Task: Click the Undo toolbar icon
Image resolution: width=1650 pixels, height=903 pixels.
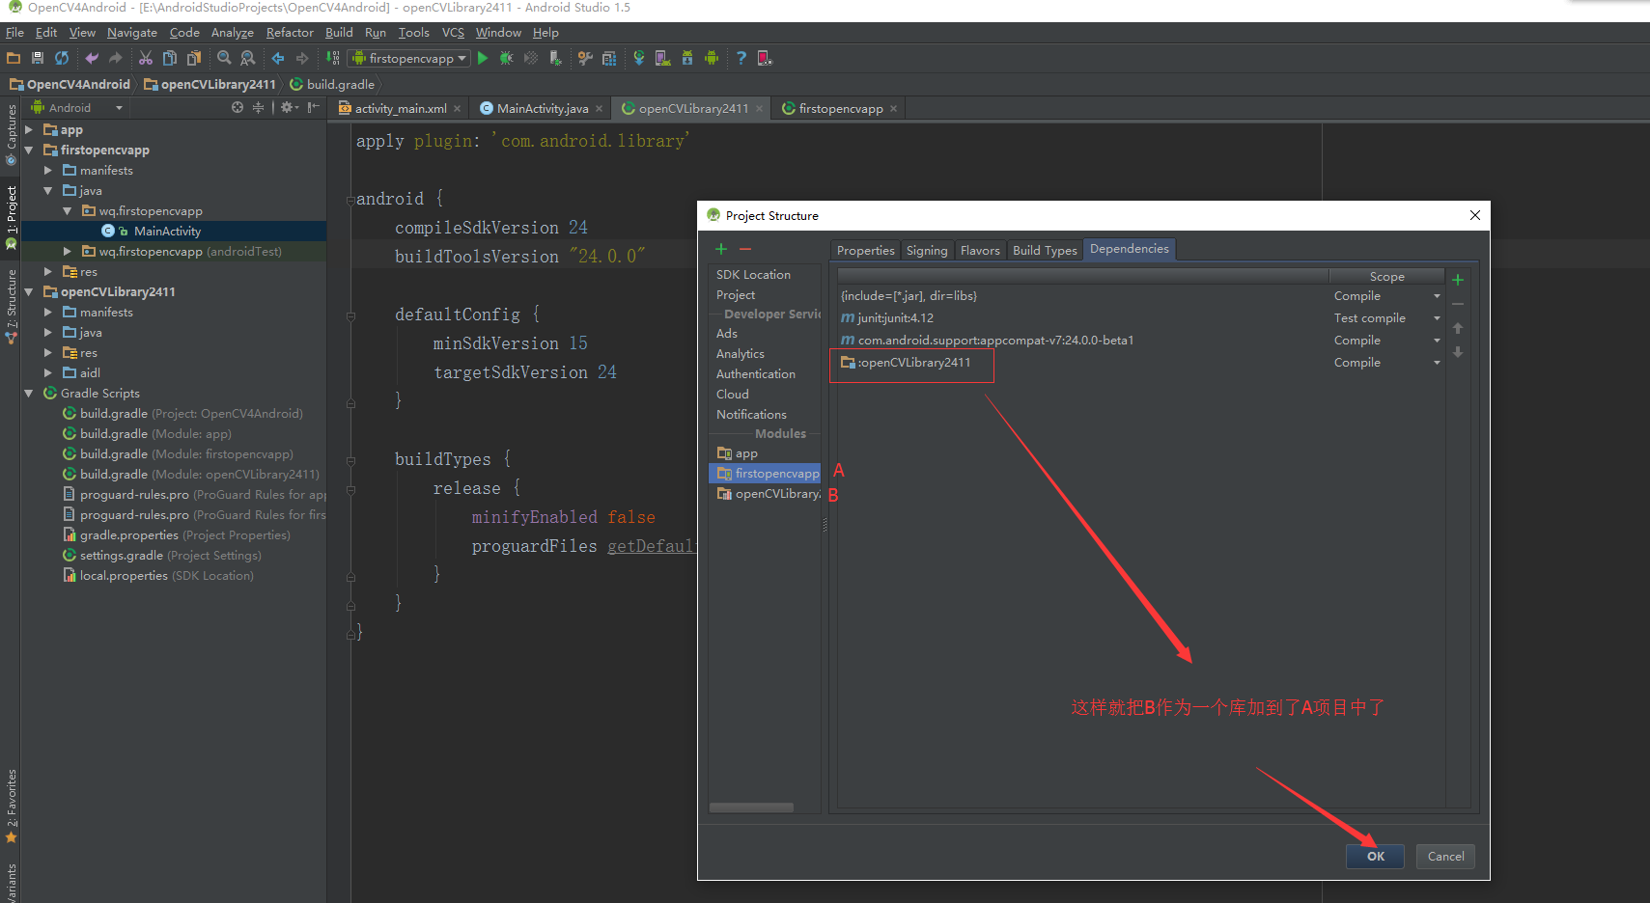Action: point(92,58)
